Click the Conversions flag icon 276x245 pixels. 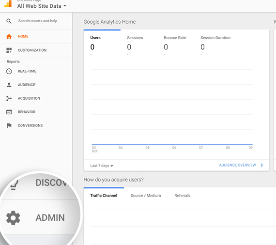[x=9, y=125]
